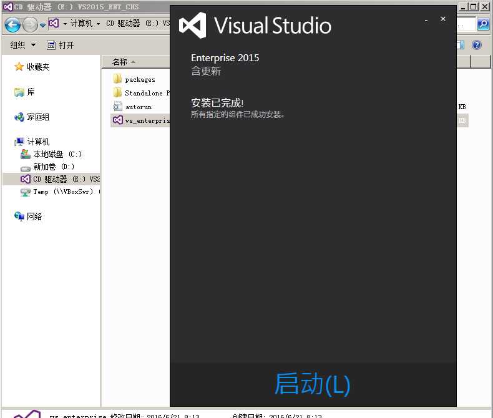Open the 组织 menu
This screenshot has height=418, width=493.
pyautogui.click(x=22, y=45)
